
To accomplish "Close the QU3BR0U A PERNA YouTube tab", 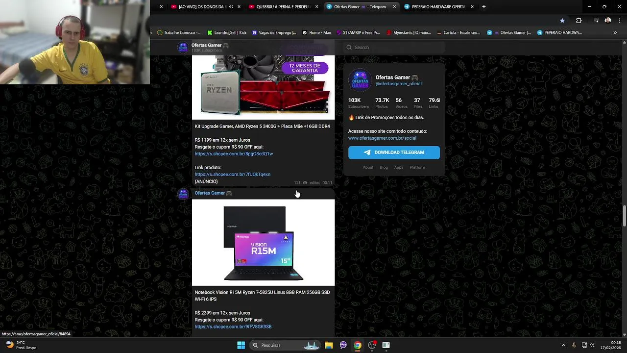I will (x=316, y=7).
